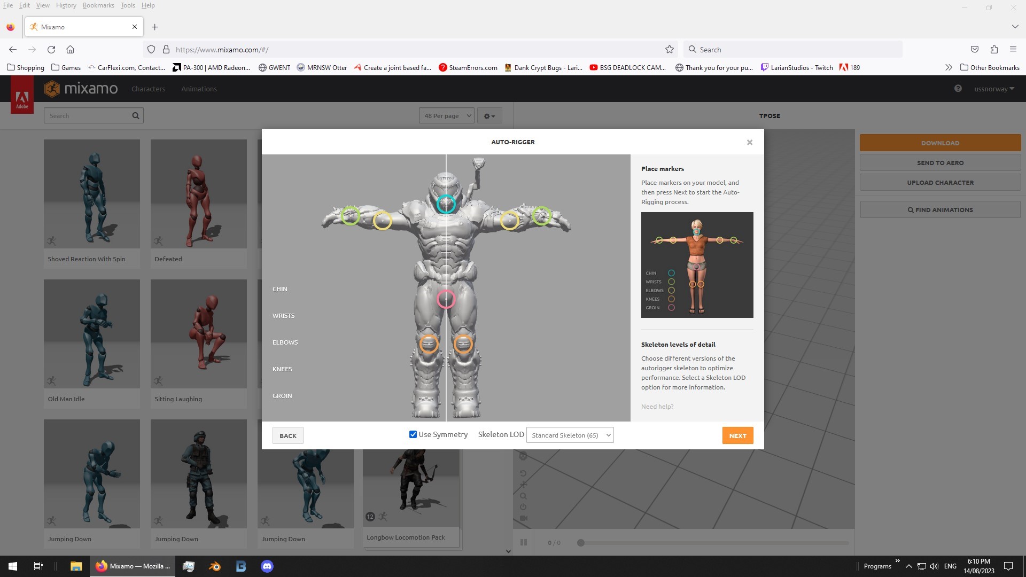
Task: Select the camera icon in the viewport toolbar
Action: [523, 517]
